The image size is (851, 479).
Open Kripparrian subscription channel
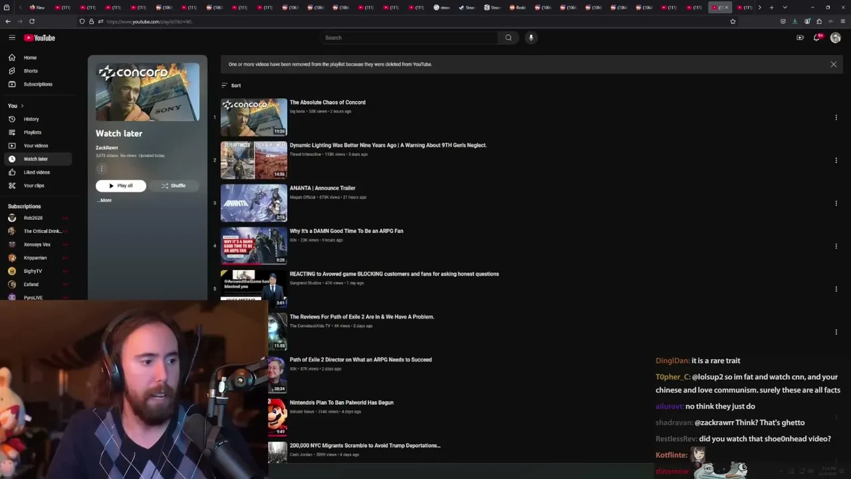(37, 258)
